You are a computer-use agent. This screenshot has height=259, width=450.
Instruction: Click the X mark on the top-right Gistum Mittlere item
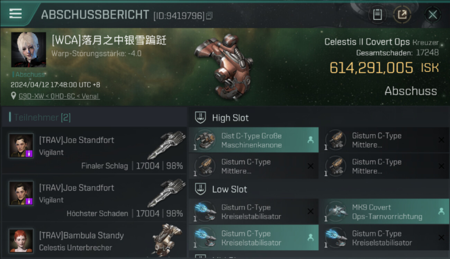tap(441, 140)
